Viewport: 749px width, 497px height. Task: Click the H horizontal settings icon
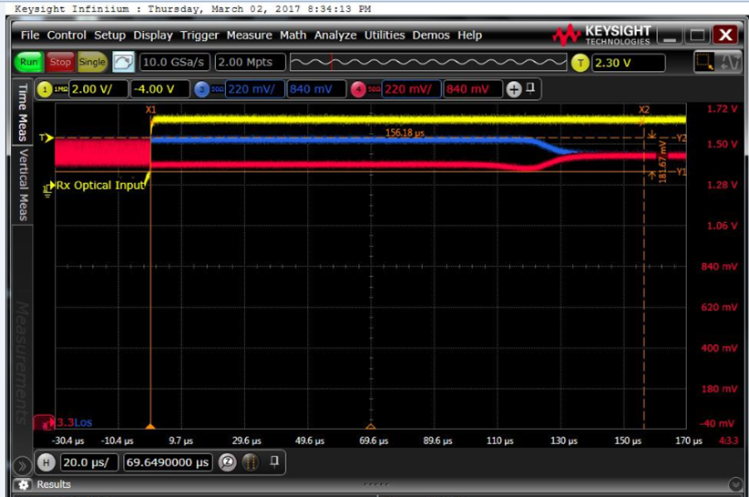tap(46, 462)
